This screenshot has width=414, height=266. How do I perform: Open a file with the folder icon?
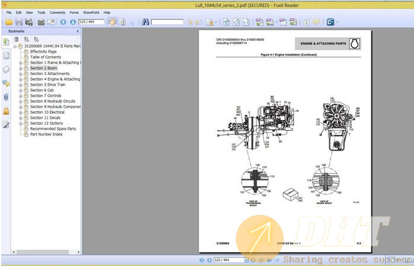[9, 22]
